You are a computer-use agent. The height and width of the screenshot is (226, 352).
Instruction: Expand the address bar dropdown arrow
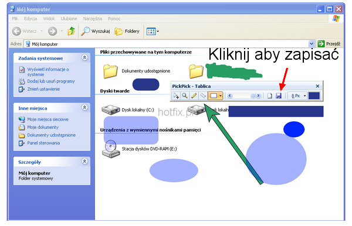312,44
